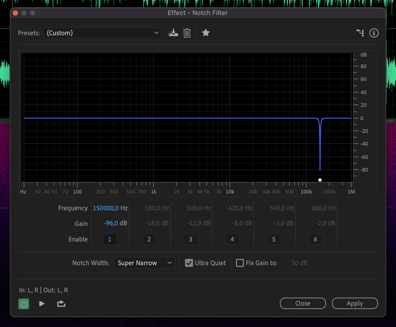Select 420,0 Hz frequency field
Screen dimensions: 396x327
pos(240,208)
